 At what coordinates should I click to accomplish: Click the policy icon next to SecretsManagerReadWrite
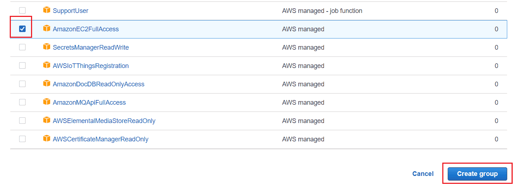47,47
